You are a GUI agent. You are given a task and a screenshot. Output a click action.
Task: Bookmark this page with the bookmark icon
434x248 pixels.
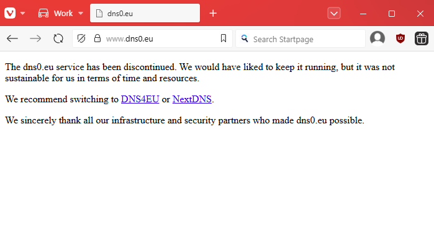click(x=224, y=38)
